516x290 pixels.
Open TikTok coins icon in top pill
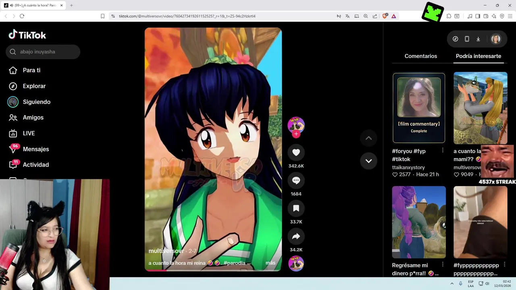pos(456,39)
